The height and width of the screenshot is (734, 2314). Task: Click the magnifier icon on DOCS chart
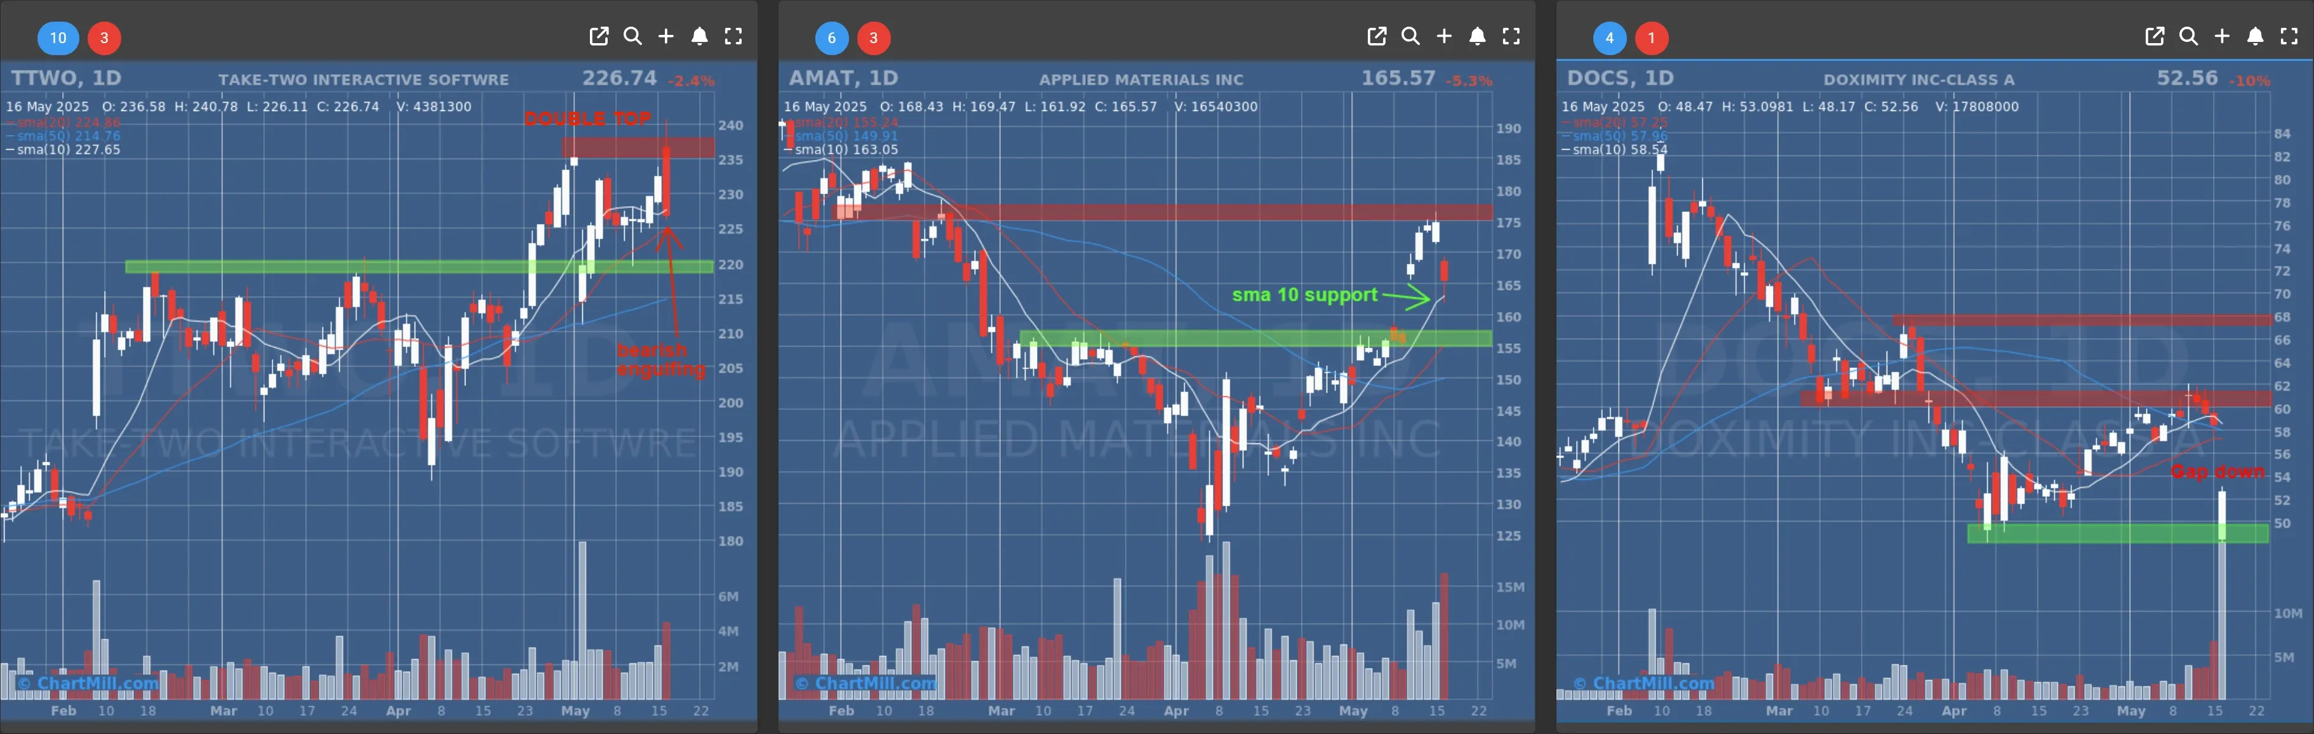click(2188, 36)
